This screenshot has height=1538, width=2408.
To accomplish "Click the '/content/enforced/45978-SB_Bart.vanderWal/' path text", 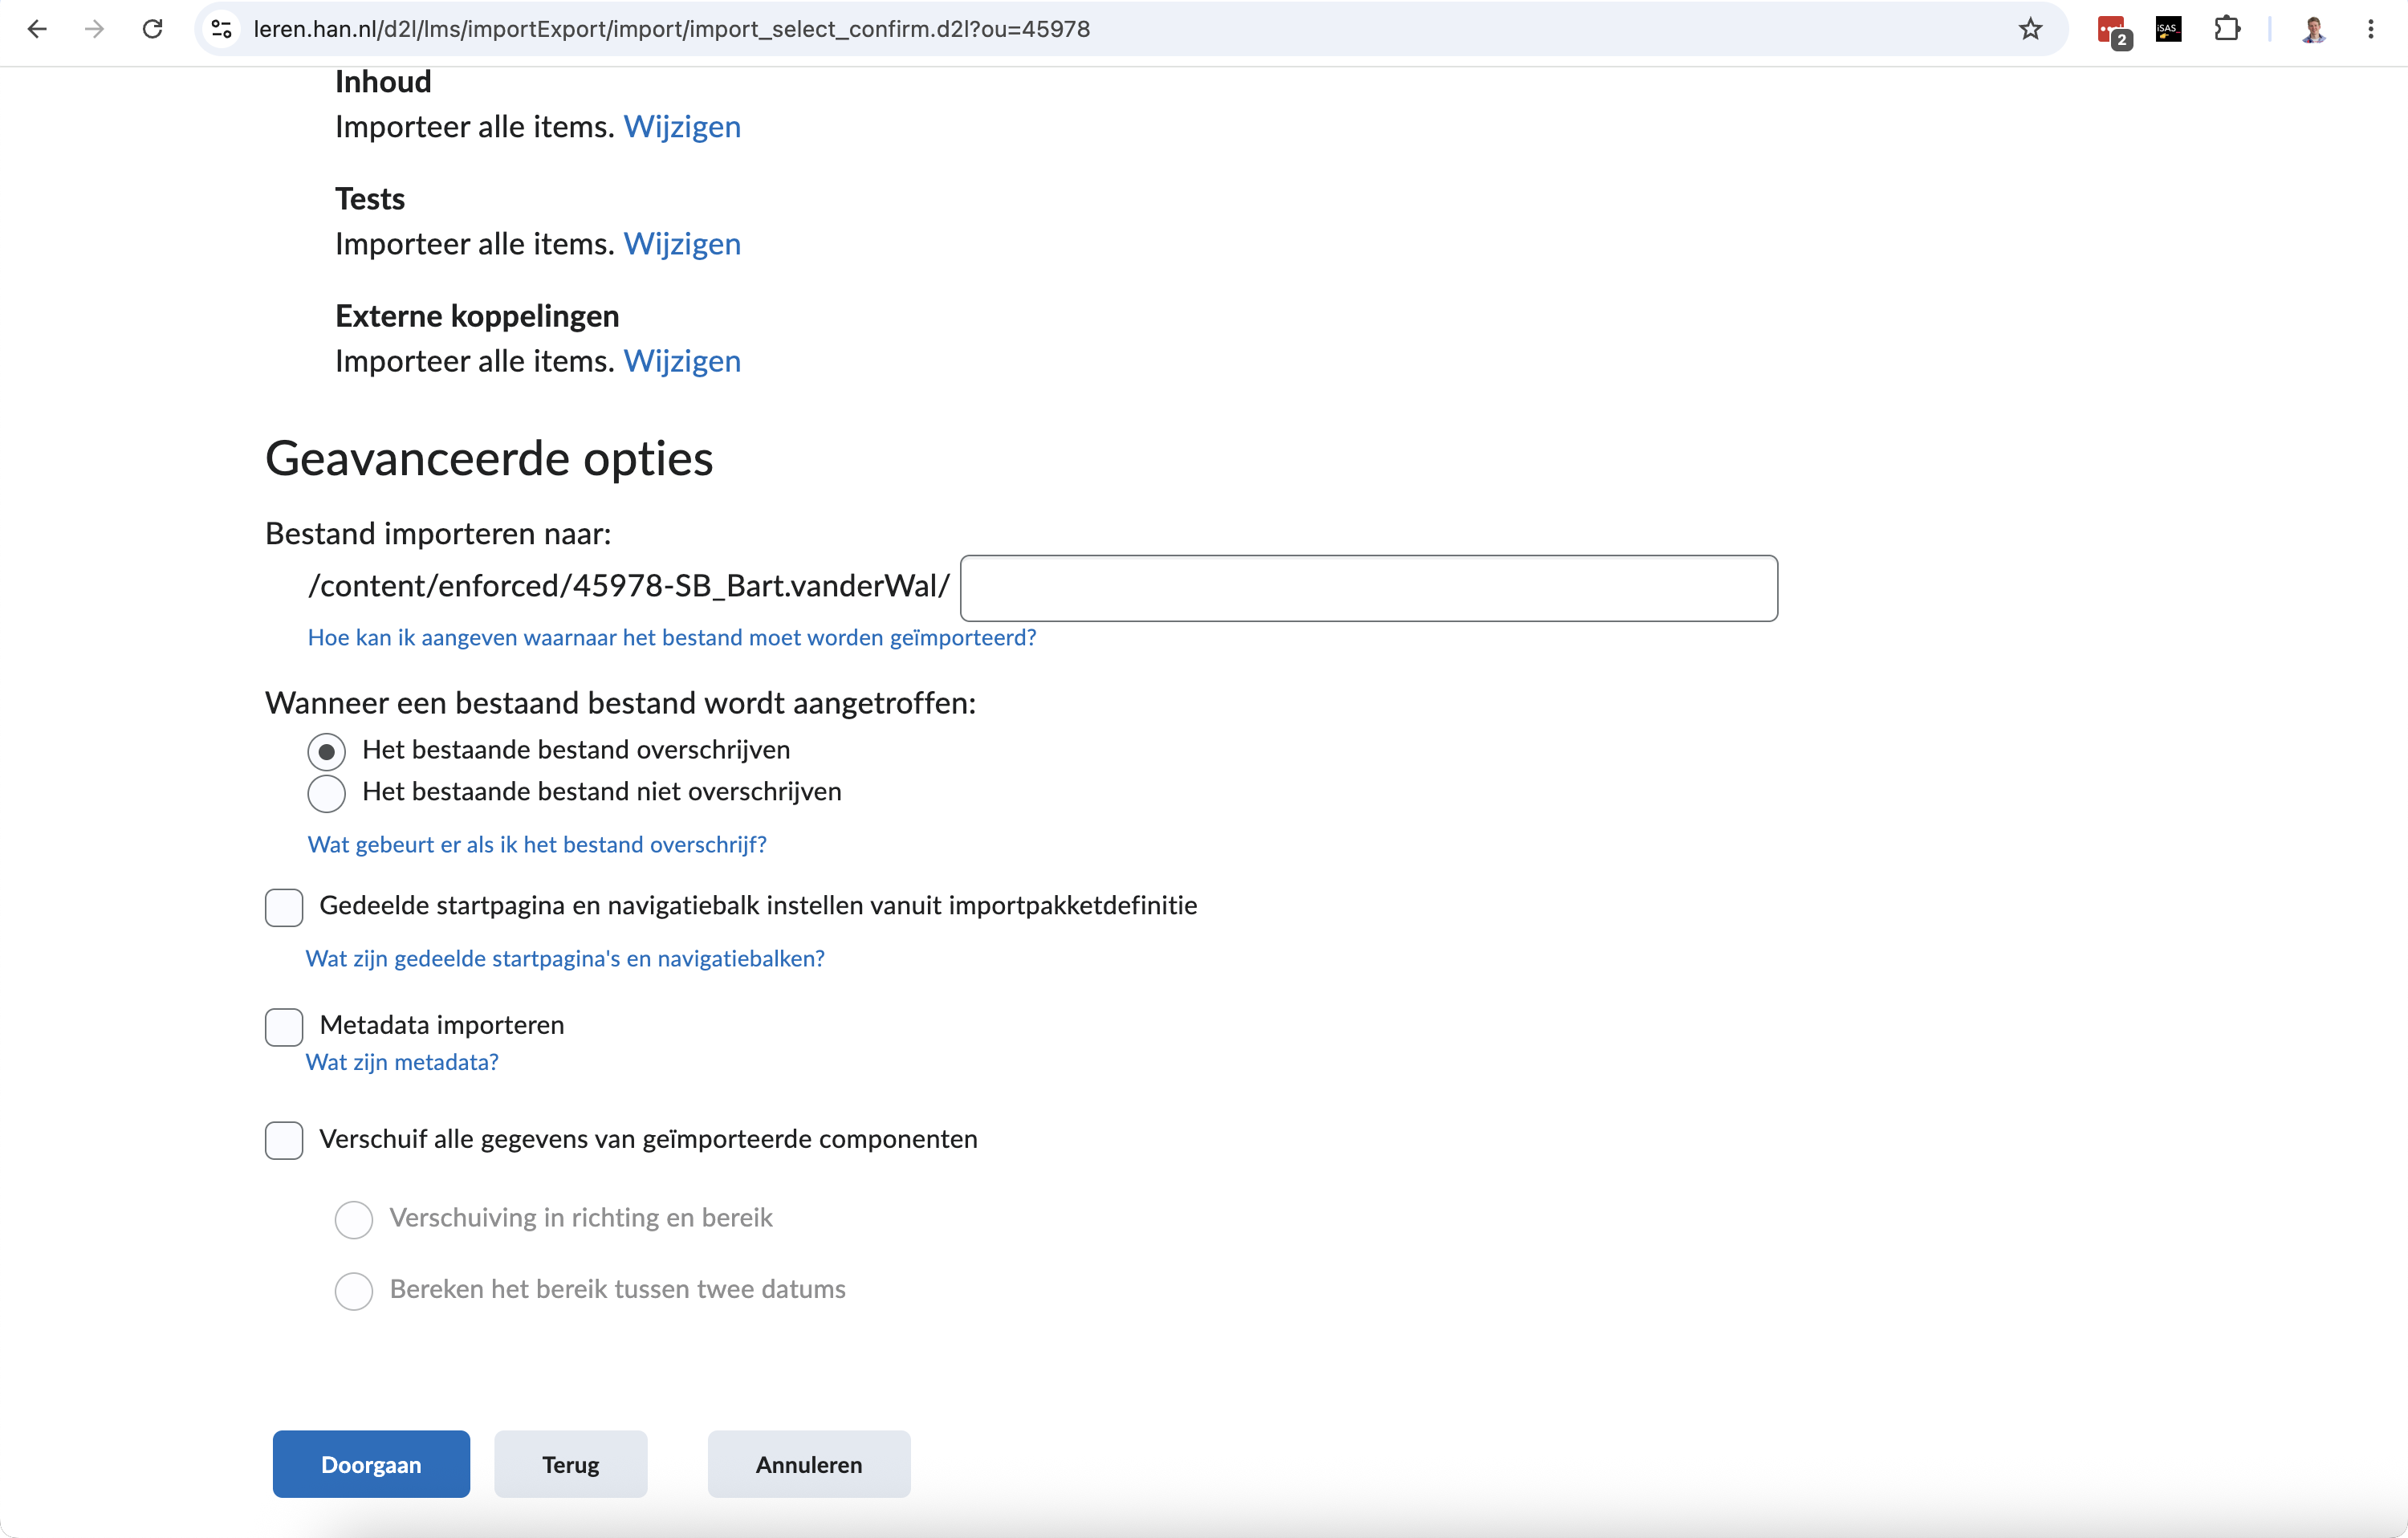I will coord(629,586).
